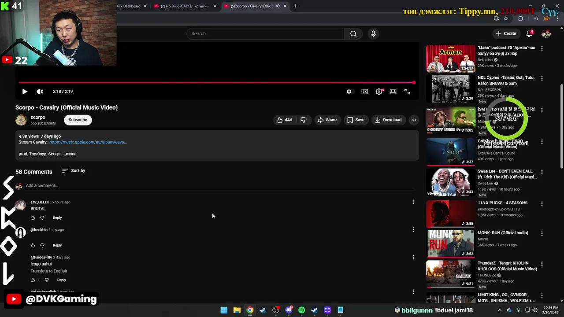Image resolution: width=564 pixels, height=317 pixels.
Task: Open more actions ellipsis beside Download
Action: click(x=414, y=120)
